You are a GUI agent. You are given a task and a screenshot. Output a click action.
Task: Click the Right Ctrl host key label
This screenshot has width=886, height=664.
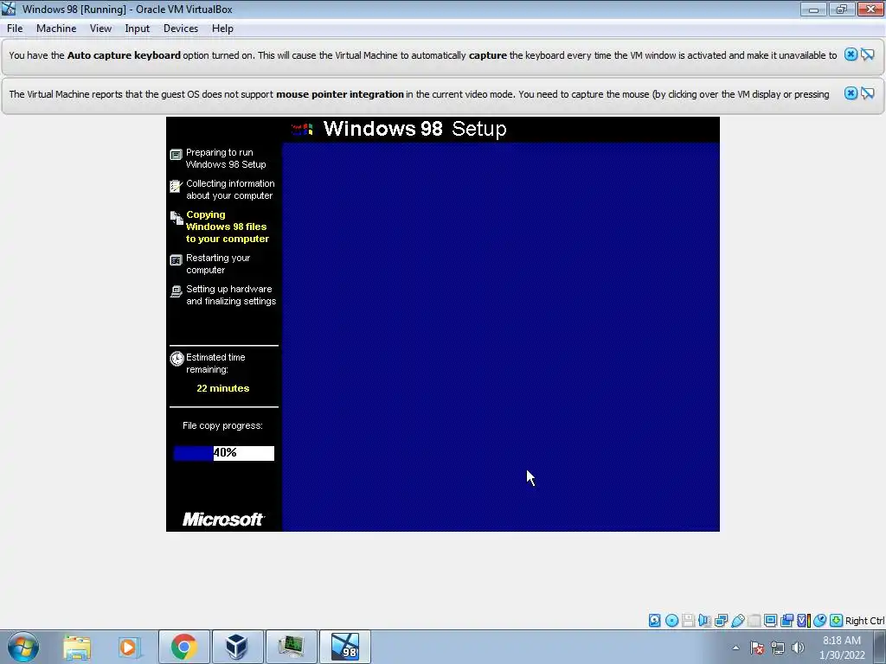tap(864, 621)
